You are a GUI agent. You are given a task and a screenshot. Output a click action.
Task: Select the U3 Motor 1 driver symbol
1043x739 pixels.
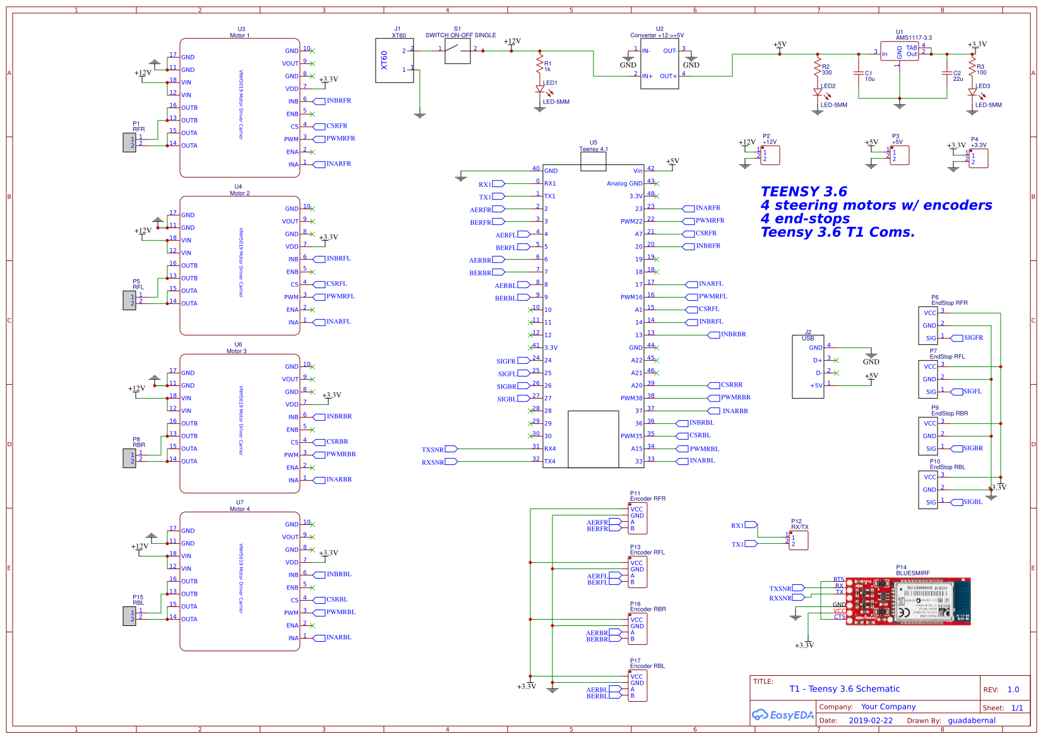click(240, 107)
